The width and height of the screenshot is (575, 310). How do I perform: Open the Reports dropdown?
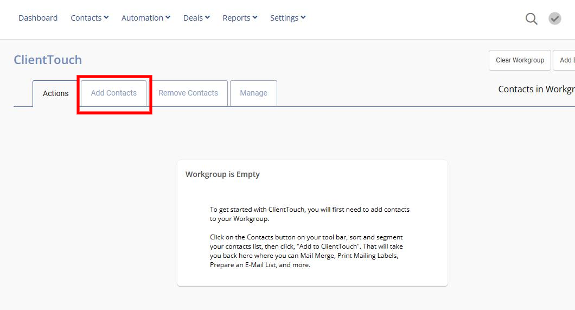point(240,17)
